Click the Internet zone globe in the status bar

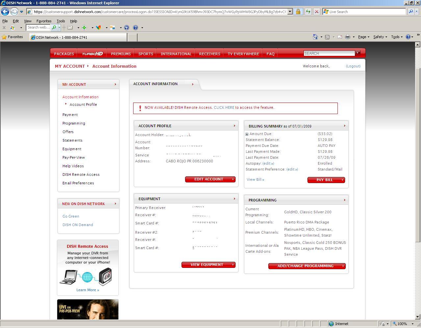[332, 324]
